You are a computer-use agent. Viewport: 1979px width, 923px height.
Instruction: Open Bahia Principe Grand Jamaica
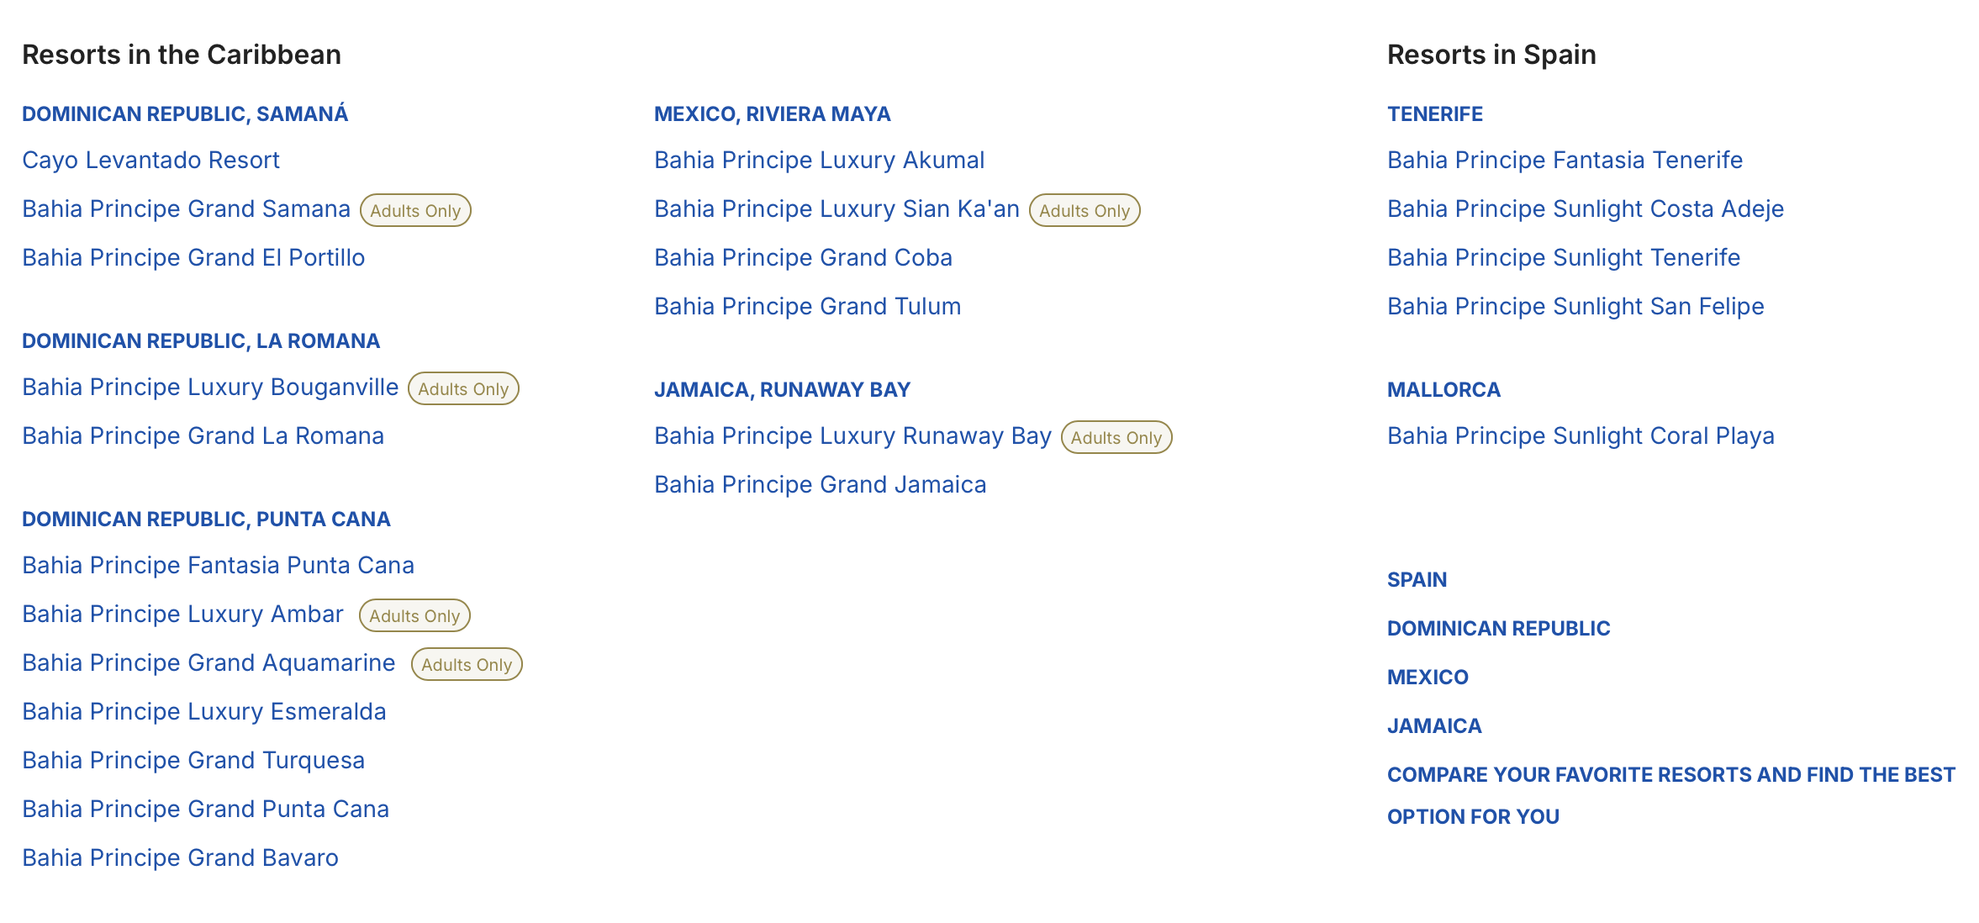click(x=820, y=484)
